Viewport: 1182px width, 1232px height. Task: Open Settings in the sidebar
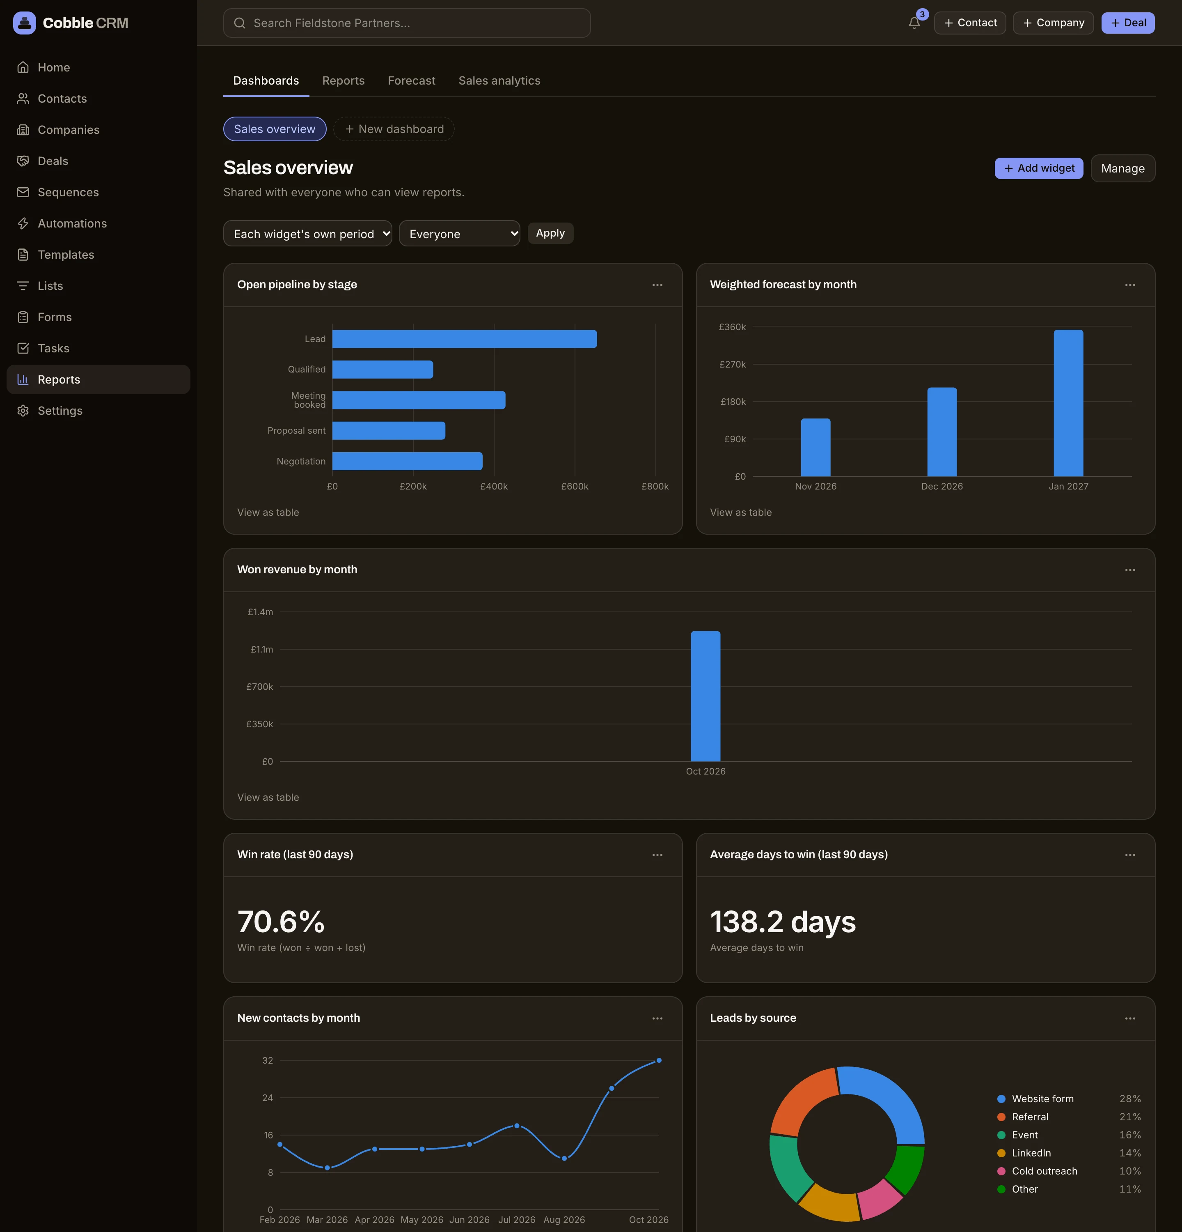98,411
